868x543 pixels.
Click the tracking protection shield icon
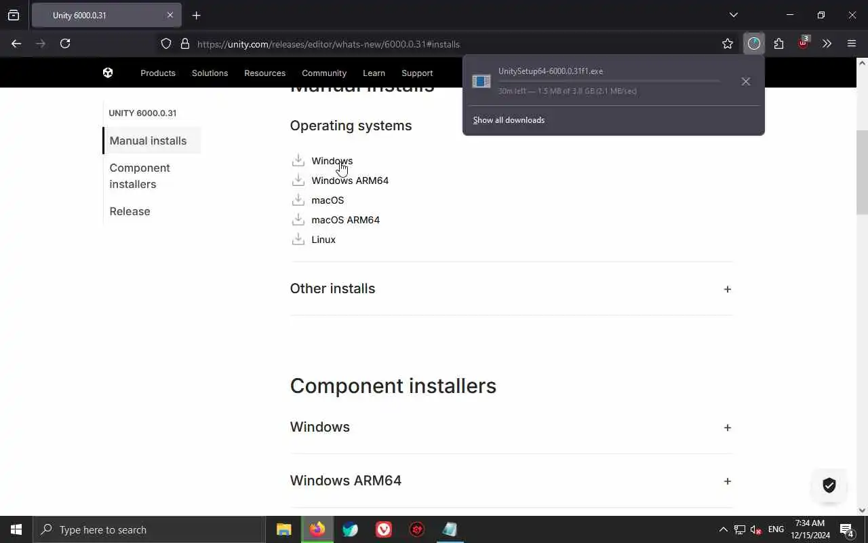tap(166, 43)
